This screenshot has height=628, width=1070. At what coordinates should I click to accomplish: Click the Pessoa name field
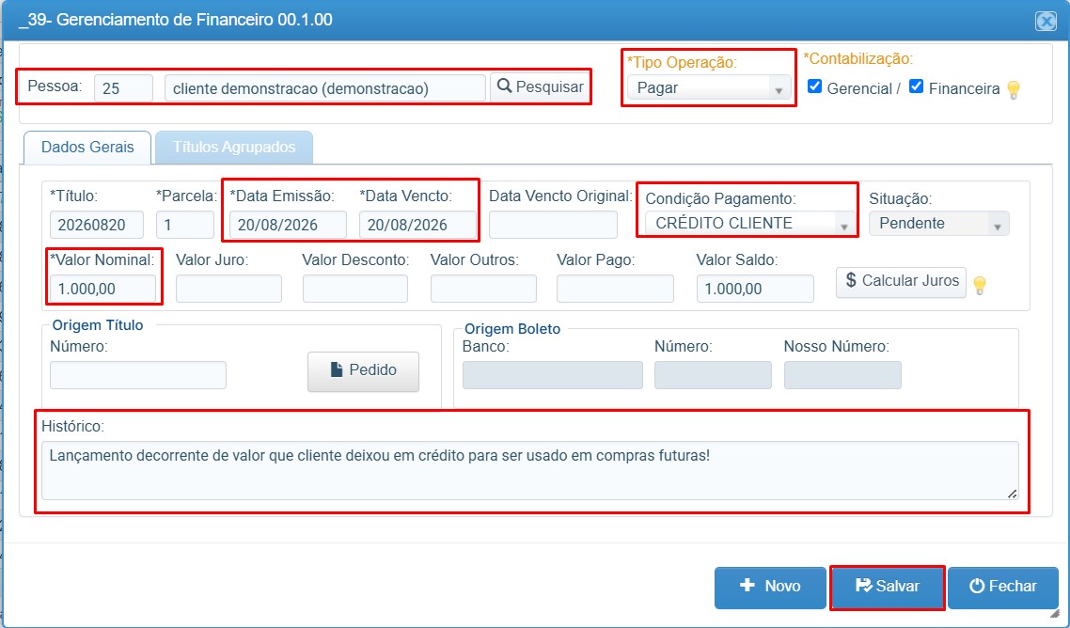[x=324, y=88]
